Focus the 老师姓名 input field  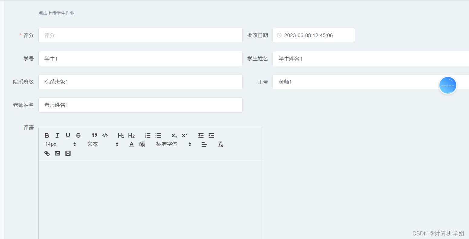141,105
